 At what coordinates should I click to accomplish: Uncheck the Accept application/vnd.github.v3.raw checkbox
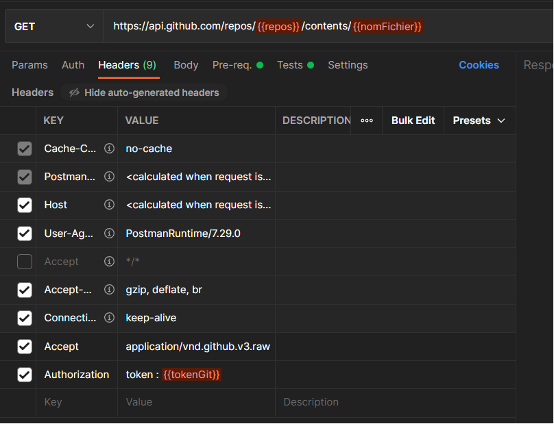point(25,347)
